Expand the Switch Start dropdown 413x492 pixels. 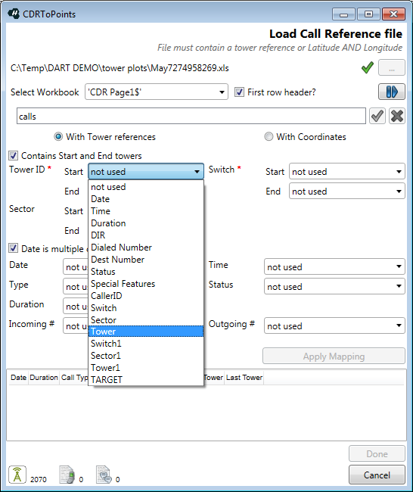347,172
